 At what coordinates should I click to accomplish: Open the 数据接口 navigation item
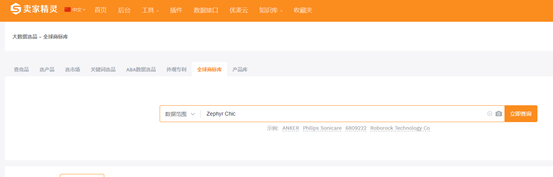(x=206, y=10)
